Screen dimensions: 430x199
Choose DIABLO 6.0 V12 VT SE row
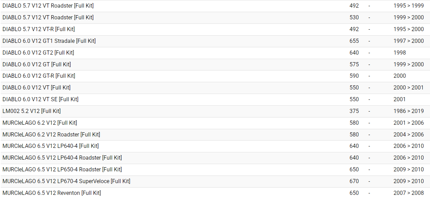coord(40,99)
